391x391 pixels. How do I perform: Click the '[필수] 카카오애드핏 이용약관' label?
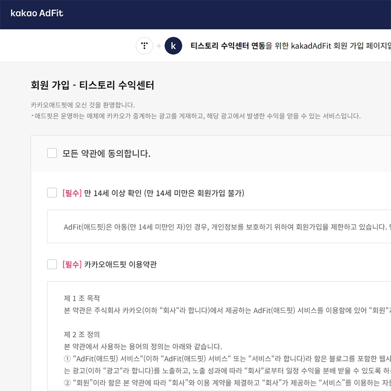tap(109, 264)
